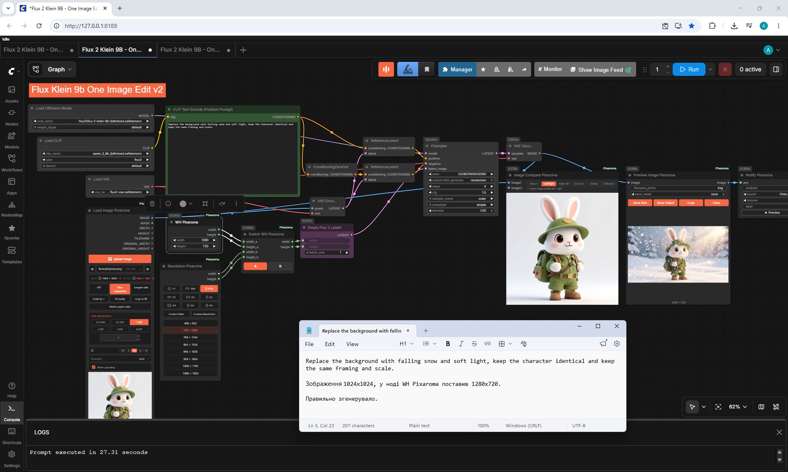
Task: Open the Notepad File menu
Action: pyautogui.click(x=309, y=344)
